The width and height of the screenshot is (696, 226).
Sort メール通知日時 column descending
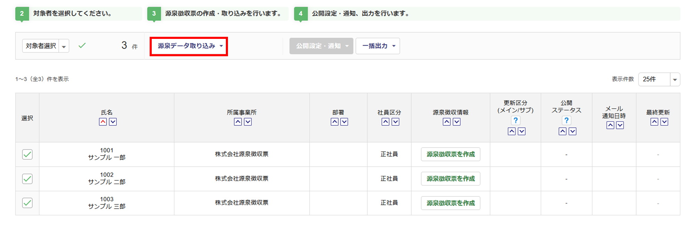620,125
